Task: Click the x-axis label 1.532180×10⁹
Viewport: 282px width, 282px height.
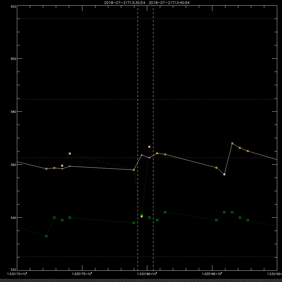Action: point(147,274)
